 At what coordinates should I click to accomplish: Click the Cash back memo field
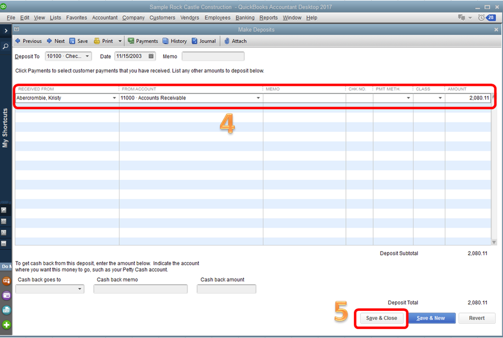[x=140, y=289]
